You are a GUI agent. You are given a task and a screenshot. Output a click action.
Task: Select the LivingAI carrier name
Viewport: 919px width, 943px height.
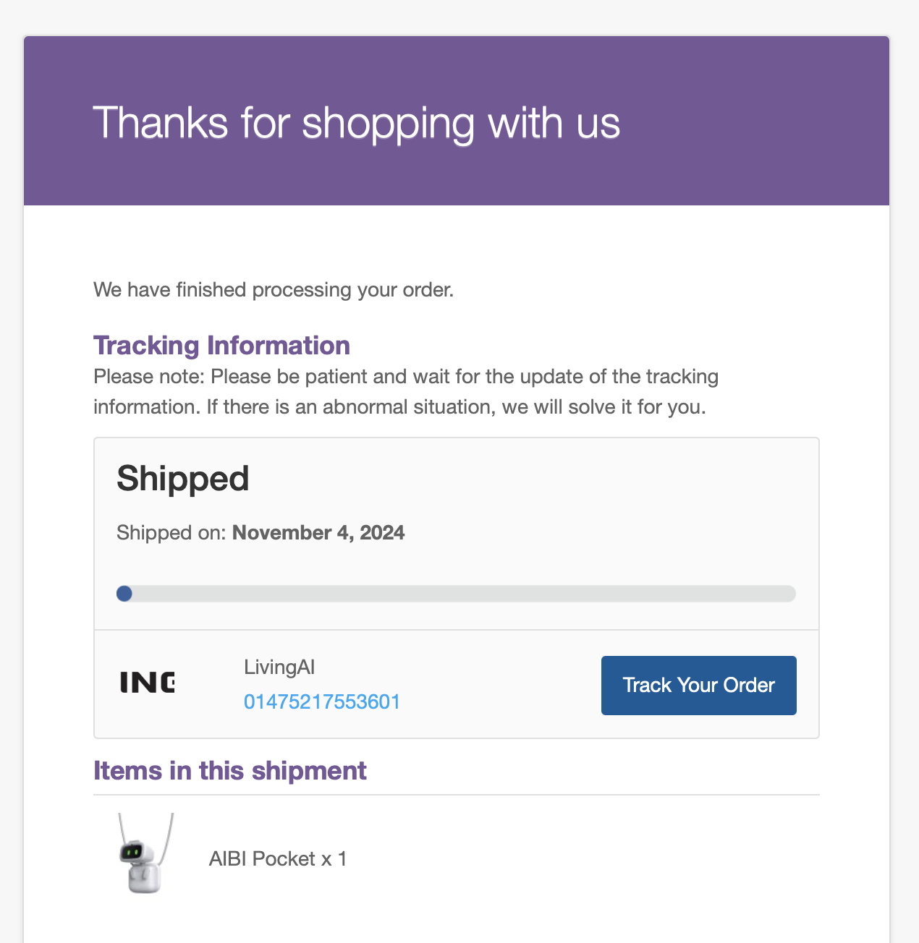tap(279, 667)
